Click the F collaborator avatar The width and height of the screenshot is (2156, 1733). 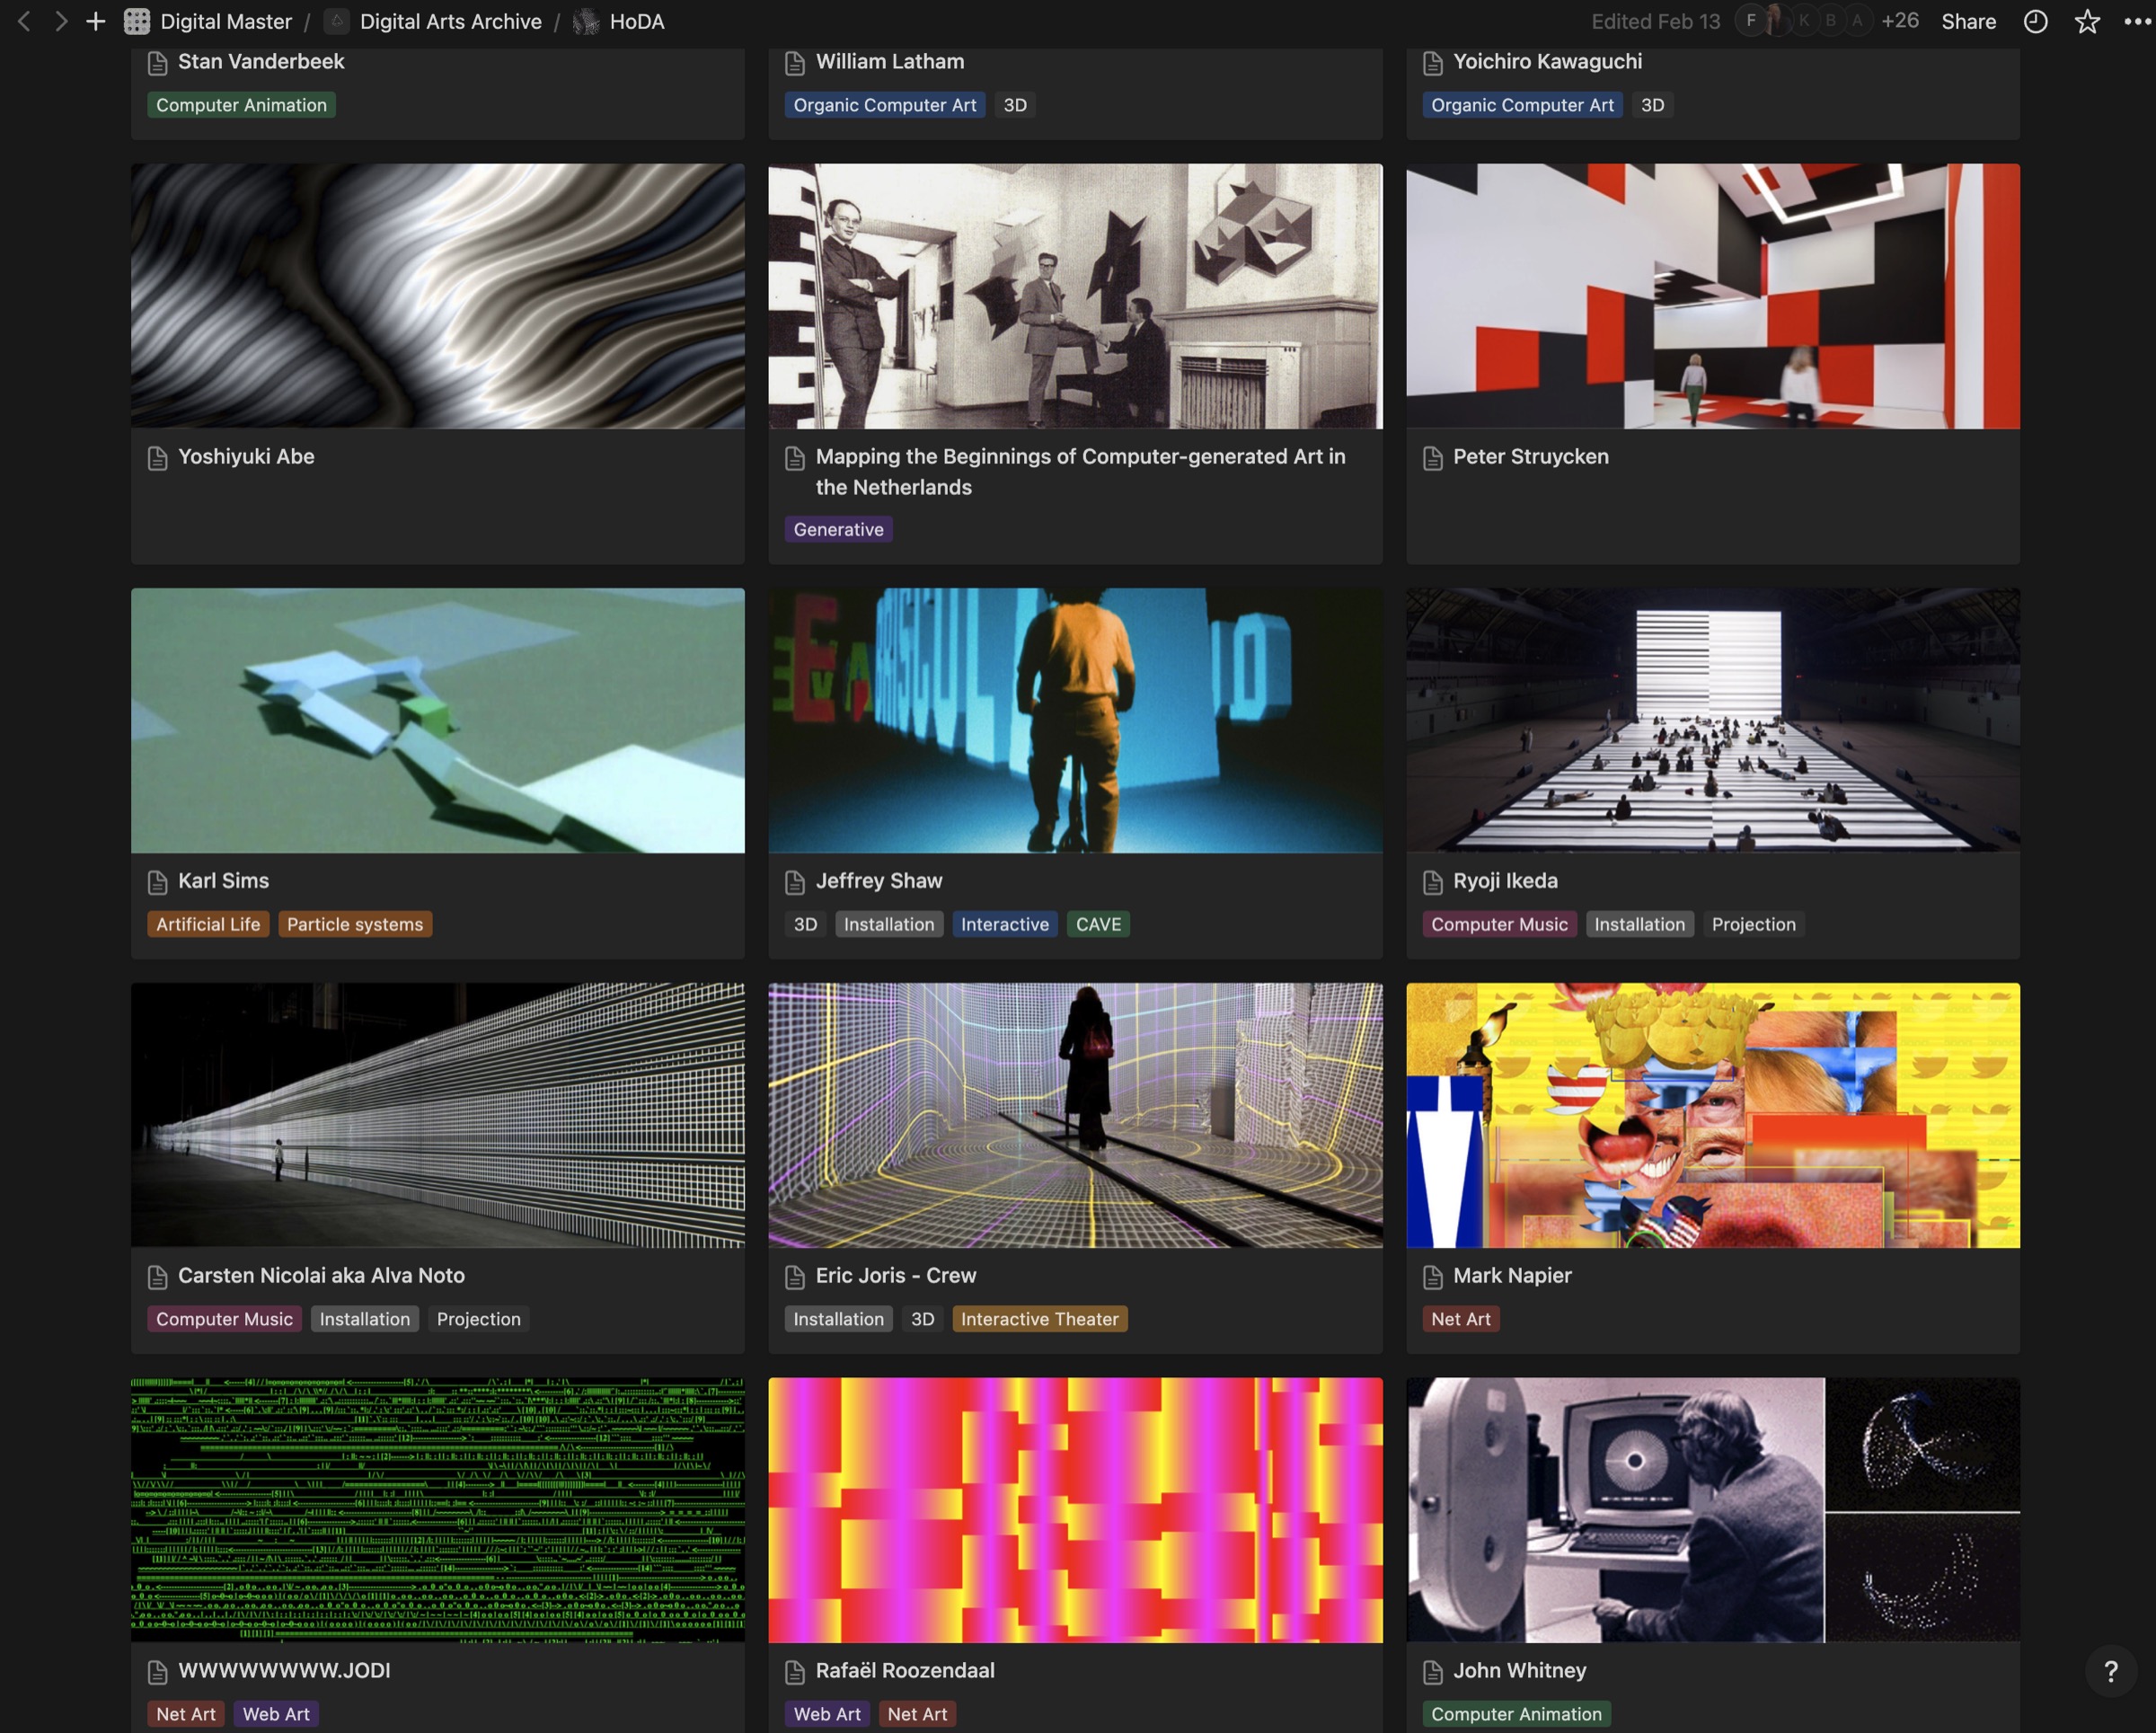(x=1750, y=20)
